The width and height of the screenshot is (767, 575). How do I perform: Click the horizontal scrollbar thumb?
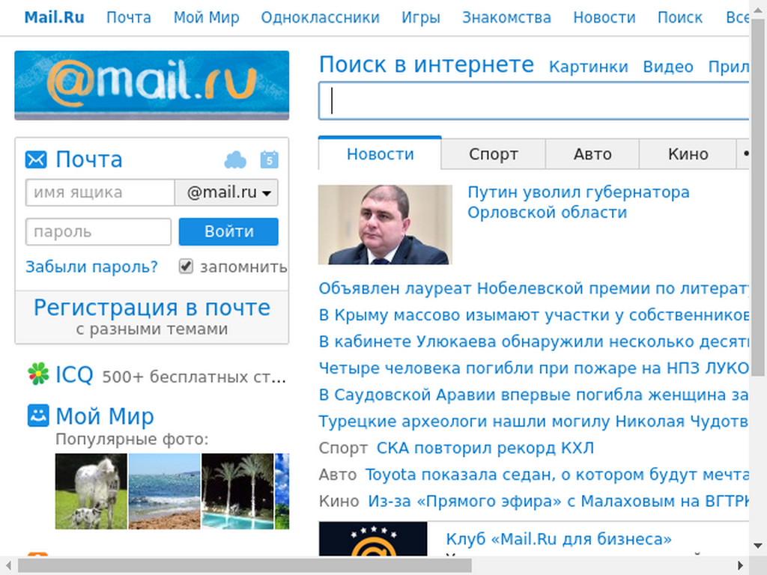pos(245,566)
